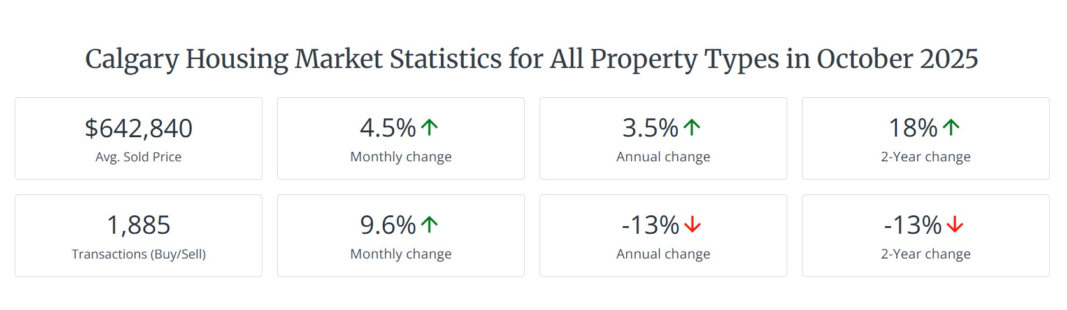Viewport: 1067px width, 310px height.
Task: Click 2-Year change label under 18%
Action: 926,157
